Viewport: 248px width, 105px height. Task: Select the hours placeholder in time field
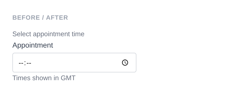pos(21,63)
